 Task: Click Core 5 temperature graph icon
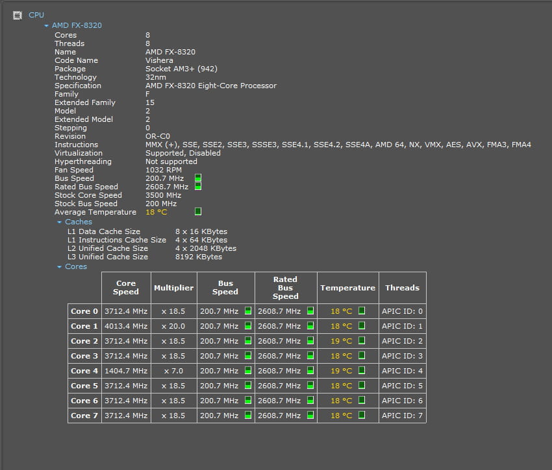pyautogui.click(x=362, y=385)
